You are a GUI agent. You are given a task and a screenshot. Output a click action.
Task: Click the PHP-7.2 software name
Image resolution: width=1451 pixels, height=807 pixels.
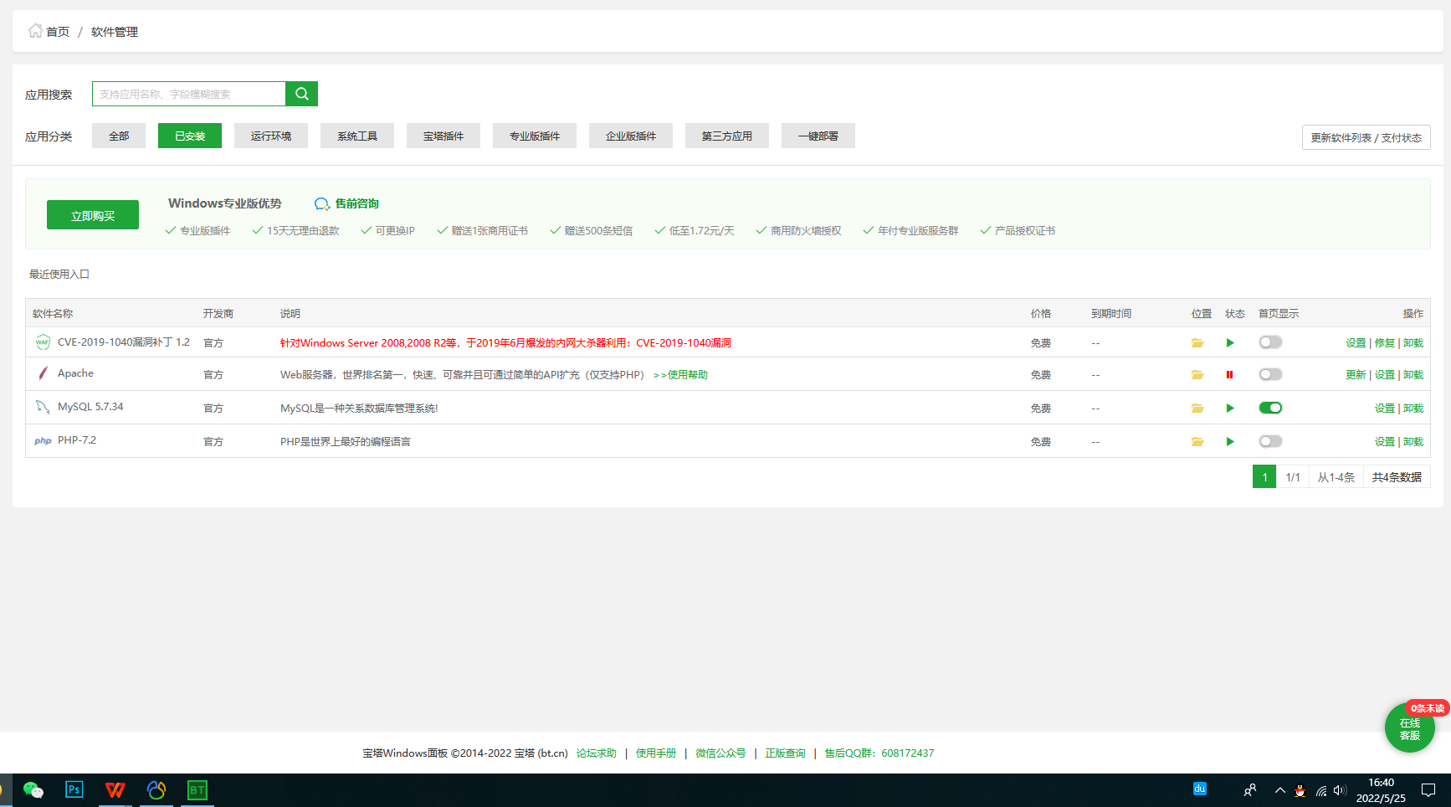pyautogui.click(x=77, y=440)
